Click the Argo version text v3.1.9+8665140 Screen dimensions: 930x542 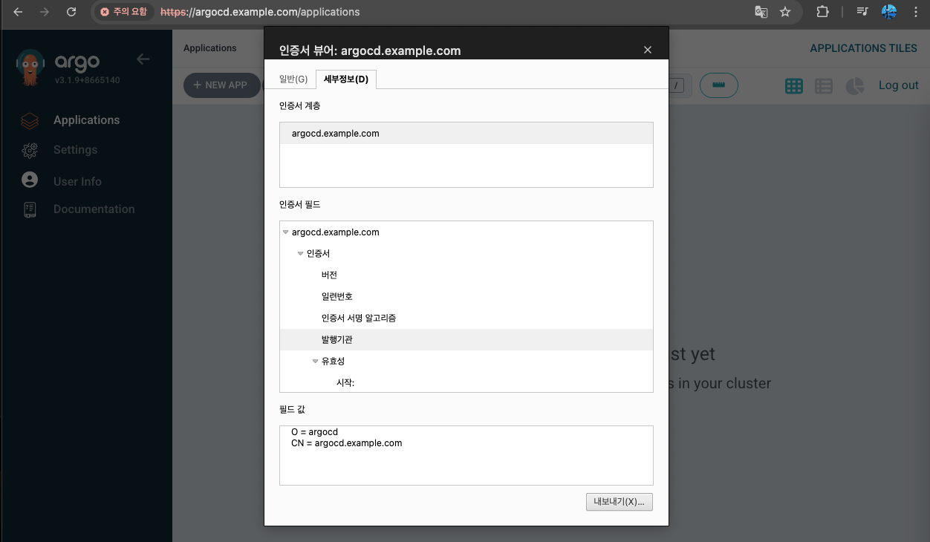(x=87, y=79)
